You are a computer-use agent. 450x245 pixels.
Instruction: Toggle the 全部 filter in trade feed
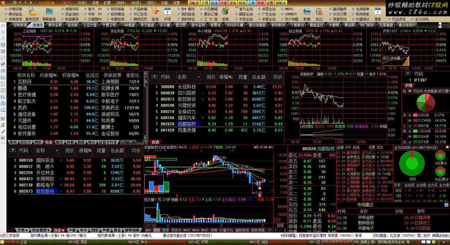pyautogui.click(x=340, y=147)
